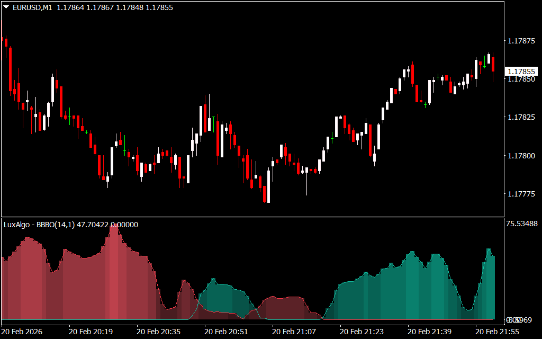Select the 20 Feb 21:23 time label

(x=362, y=331)
